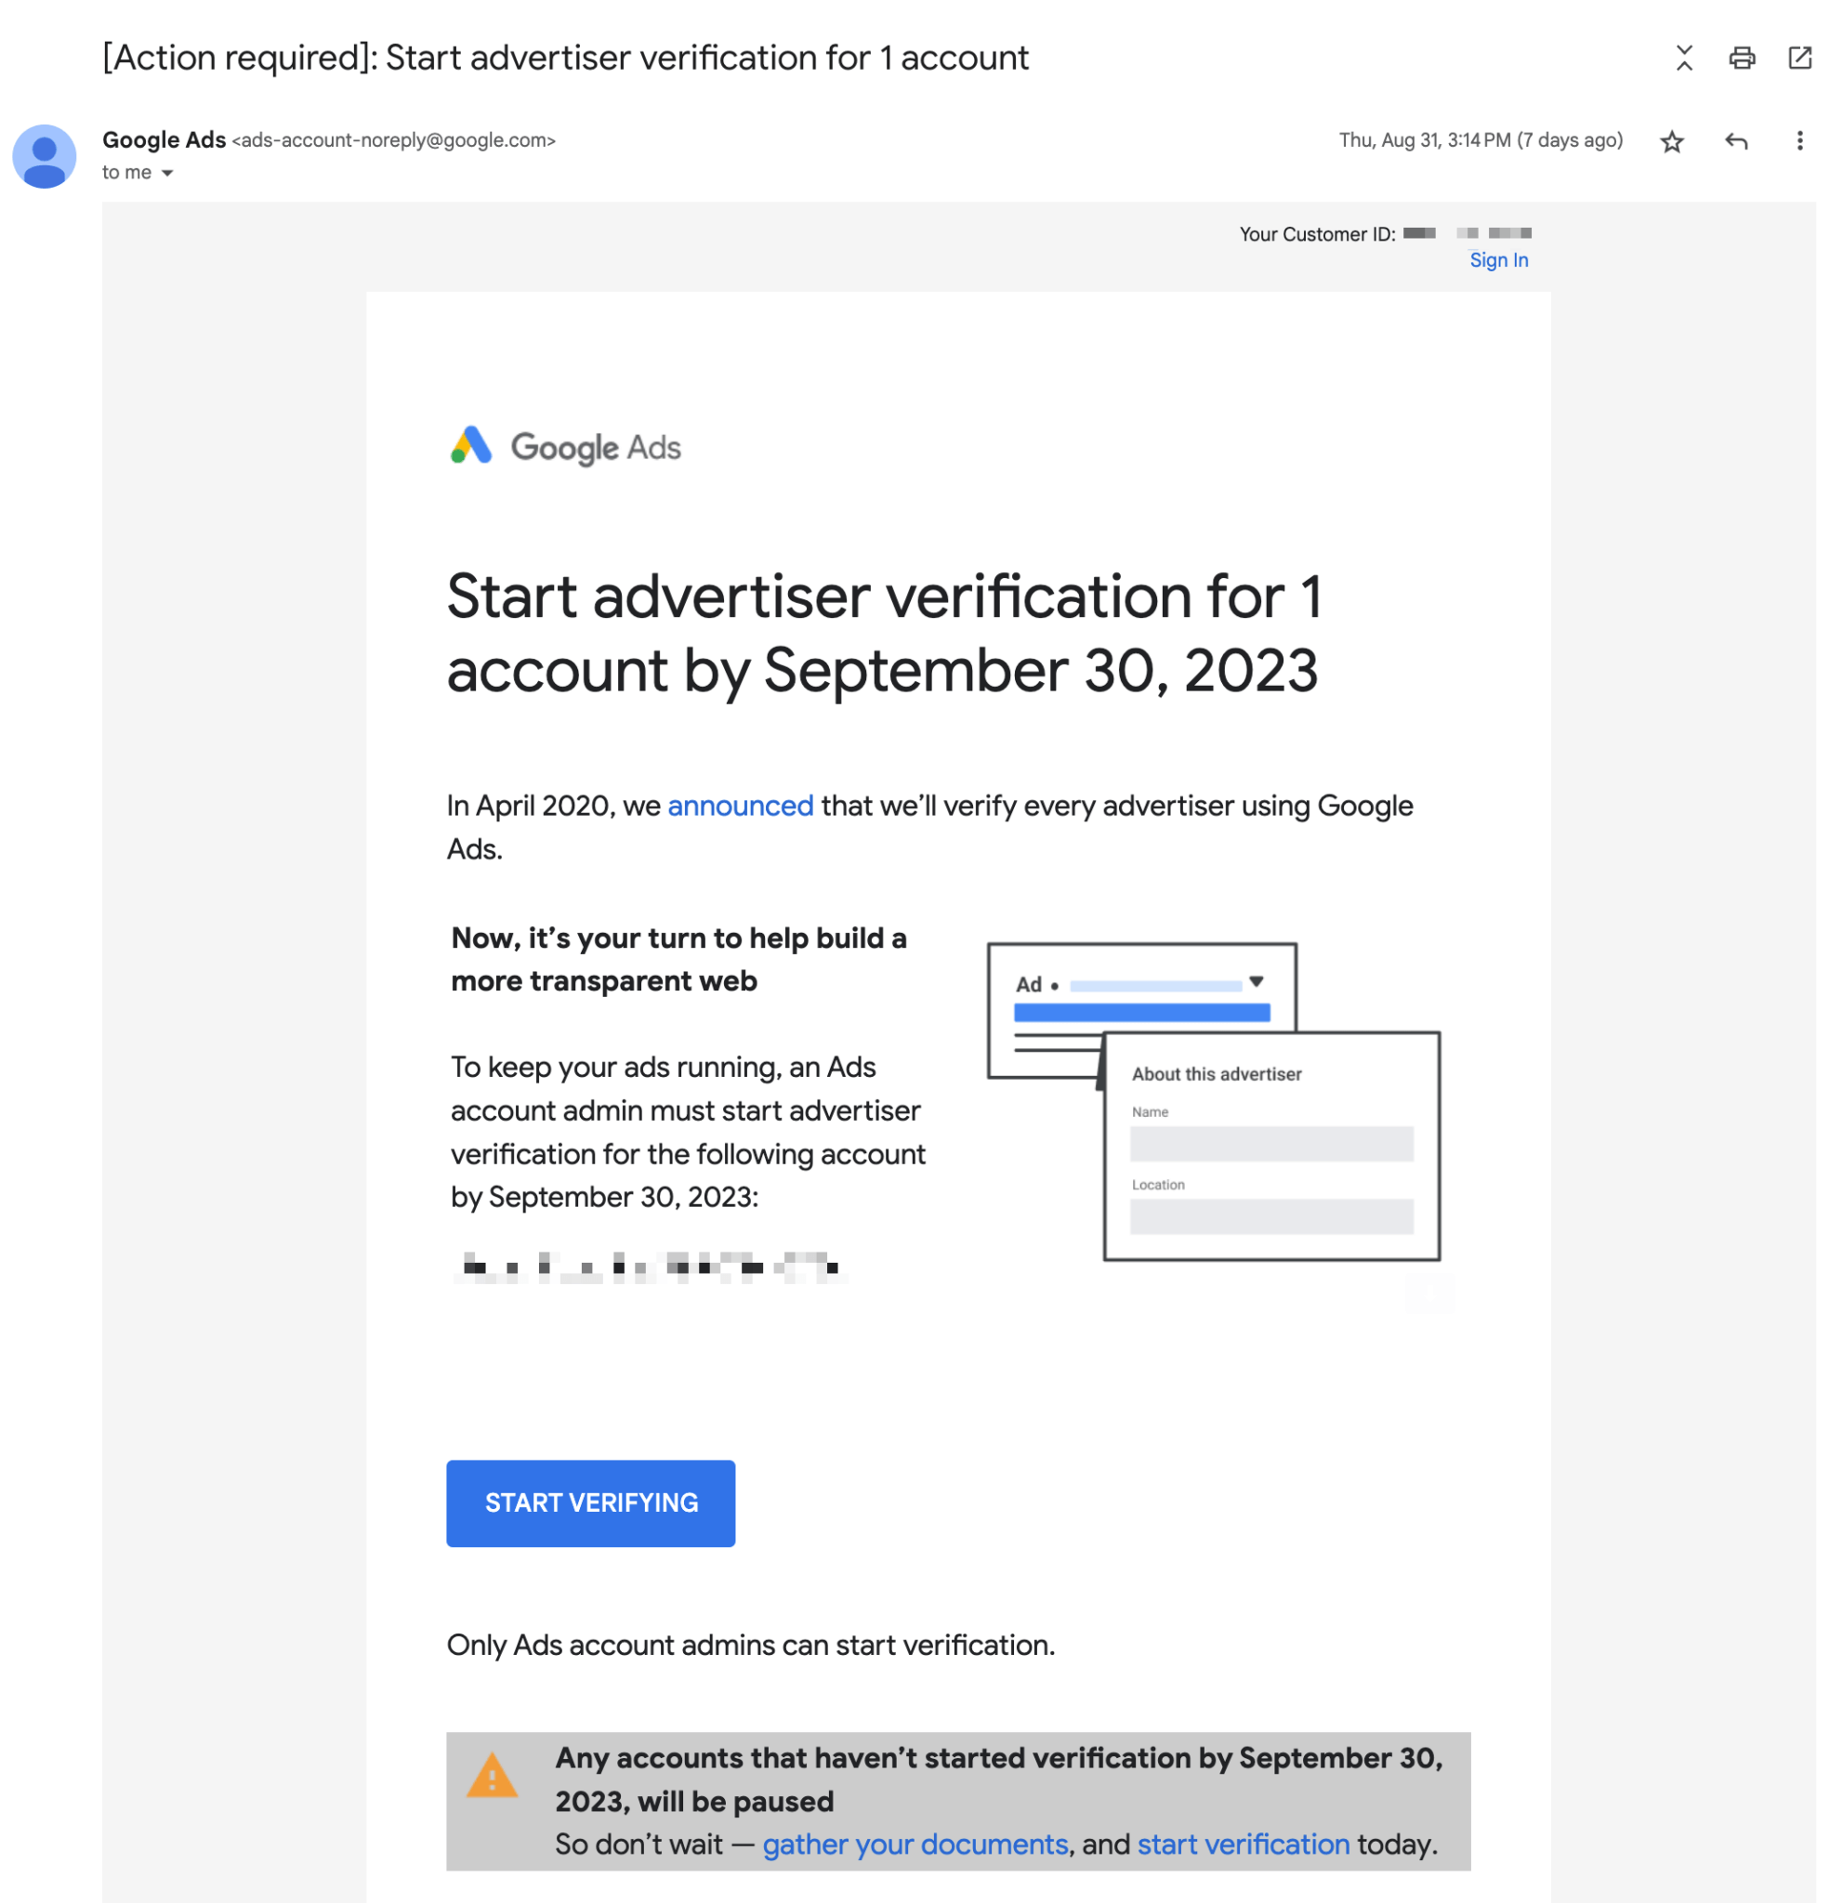This screenshot has width=1843, height=1903.
Task: Click the "start verification" link
Action: pyautogui.click(x=1243, y=1844)
